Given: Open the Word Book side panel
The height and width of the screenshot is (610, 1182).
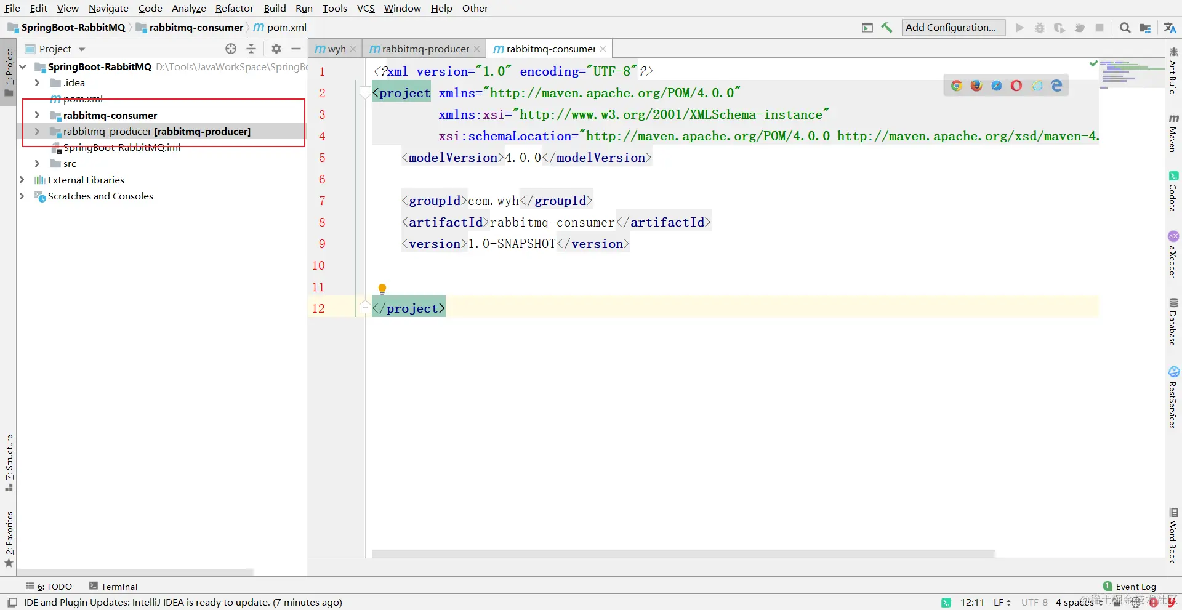Looking at the screenshot, I should [x=1173, y=535].
